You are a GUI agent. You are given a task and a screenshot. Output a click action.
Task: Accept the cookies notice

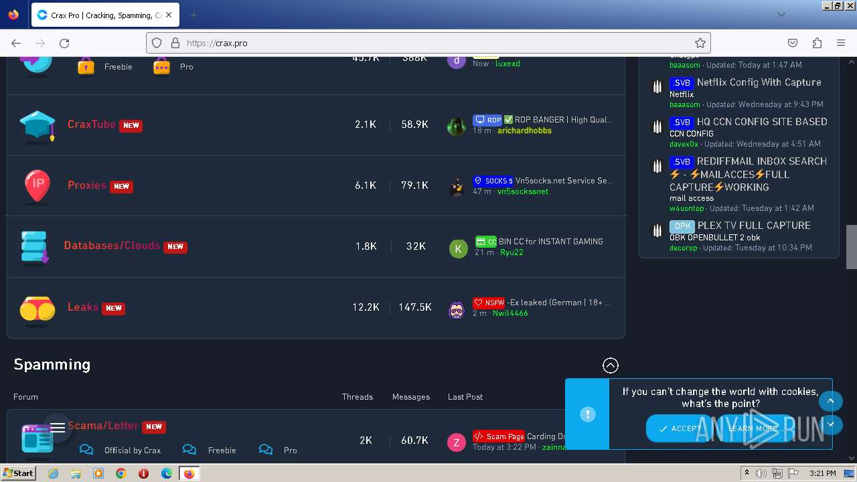coord(680,428)
